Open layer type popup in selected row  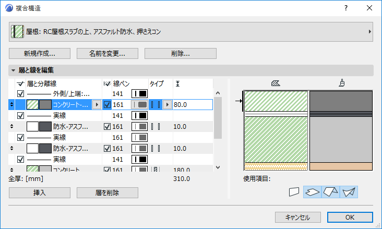(167, 105)
